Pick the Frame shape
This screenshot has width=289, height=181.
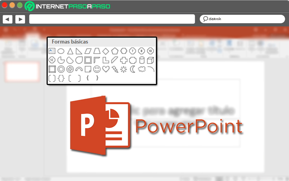pyautogui.click(x=88, y=60)
